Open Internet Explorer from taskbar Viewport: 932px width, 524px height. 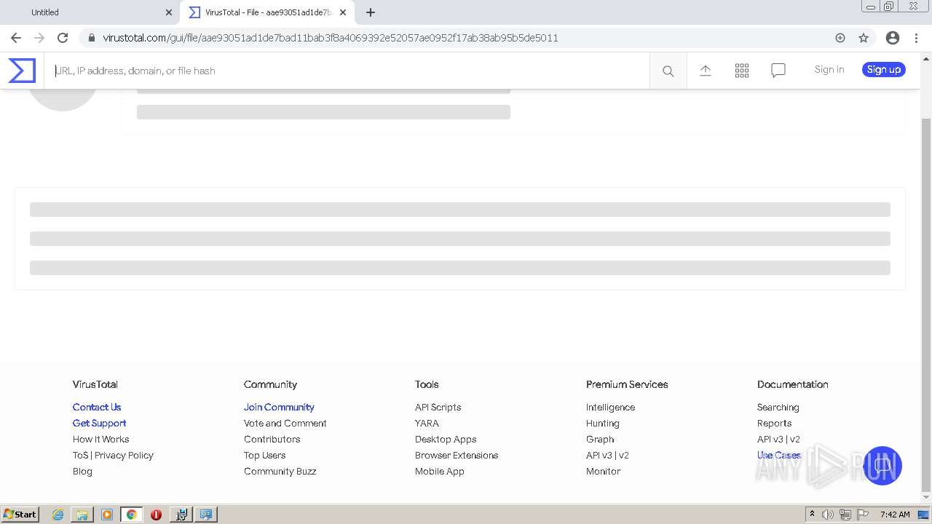pyautogui.click(x=58, y=515)
